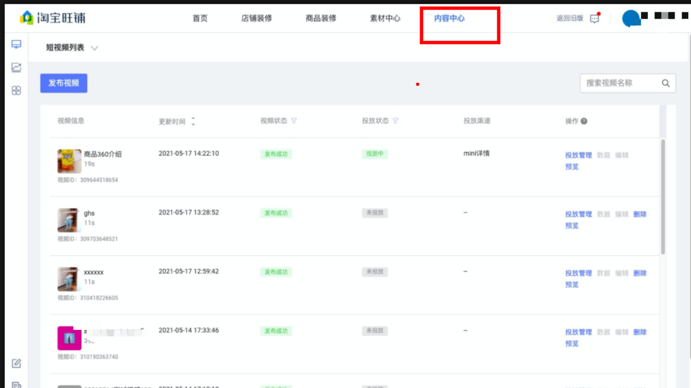Click the 操作 help question mark icon
The height and width of the screenshot is (388, 691).
point(584,121)
